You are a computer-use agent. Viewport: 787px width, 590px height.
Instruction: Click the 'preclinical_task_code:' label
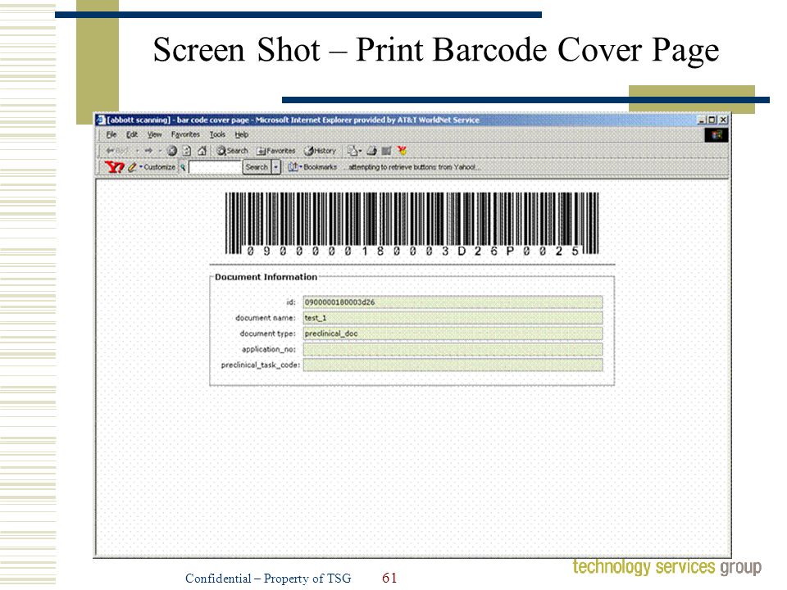(261, 365)
